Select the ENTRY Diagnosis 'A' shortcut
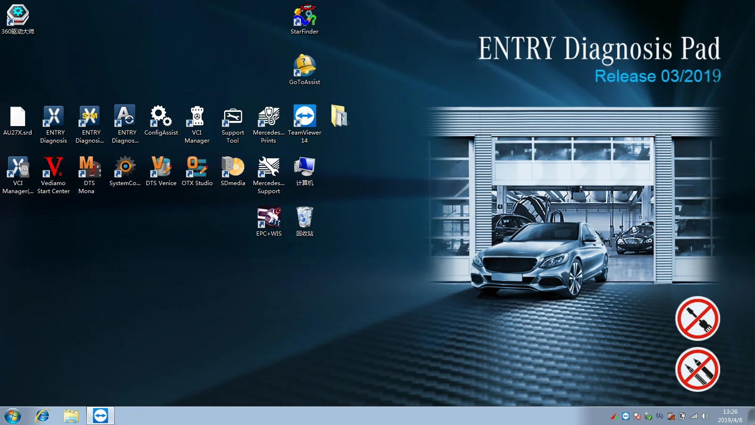 (126, 125)
